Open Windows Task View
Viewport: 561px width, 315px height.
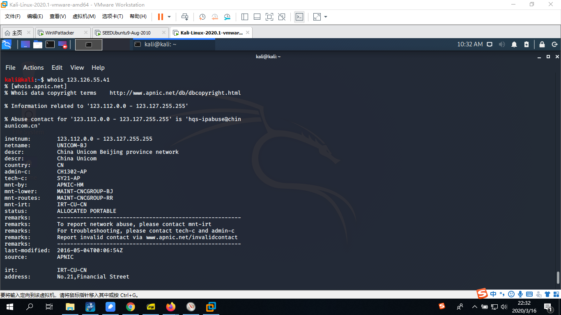coord(49,306)
